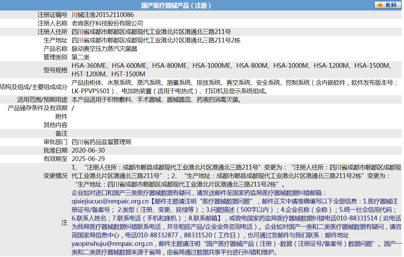Select registrant name 老肯医疗科技股份有限公司
The width and height of the screenshot is (404, 257).
pos(107,23)
